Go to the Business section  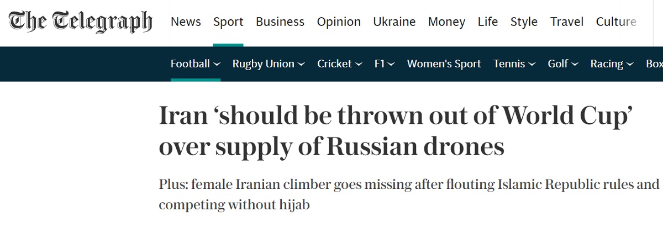pyautogui.click(x=280, y=22)
